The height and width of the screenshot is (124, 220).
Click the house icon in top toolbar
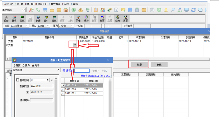tap(66, 10)
